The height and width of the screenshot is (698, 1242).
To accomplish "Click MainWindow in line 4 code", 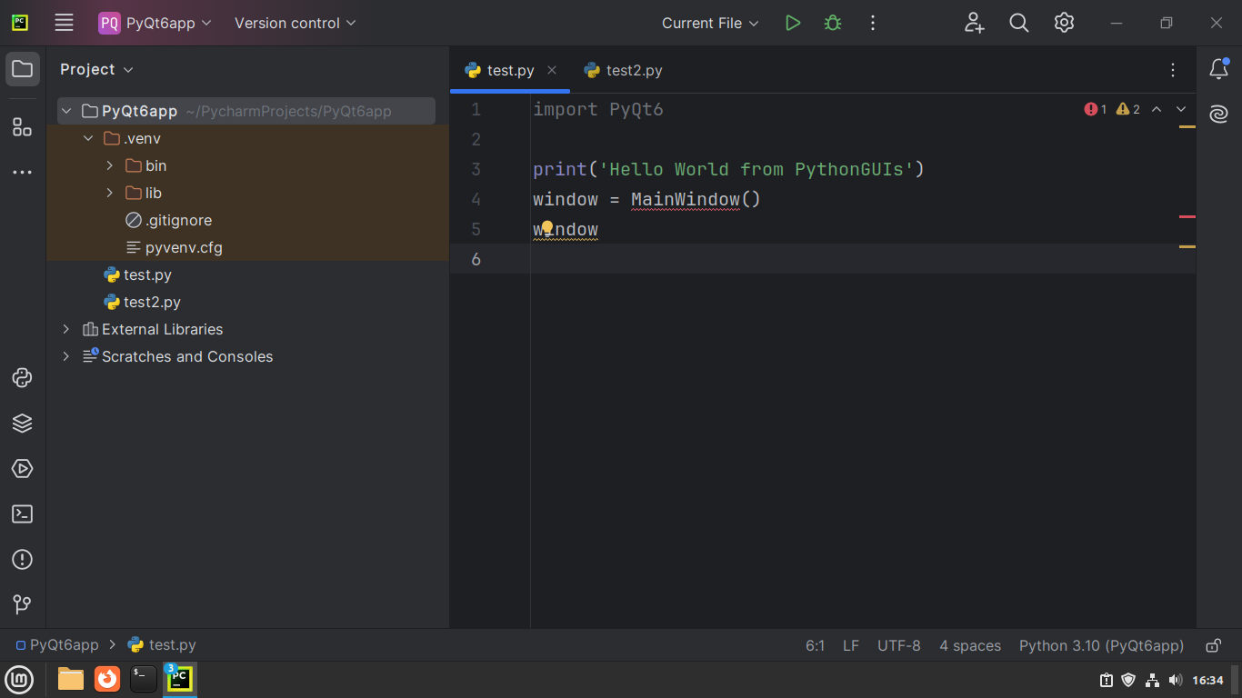I will (686, 199).
